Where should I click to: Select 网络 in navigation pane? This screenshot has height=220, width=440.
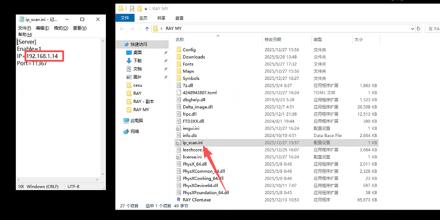click(x=135, y=131)
